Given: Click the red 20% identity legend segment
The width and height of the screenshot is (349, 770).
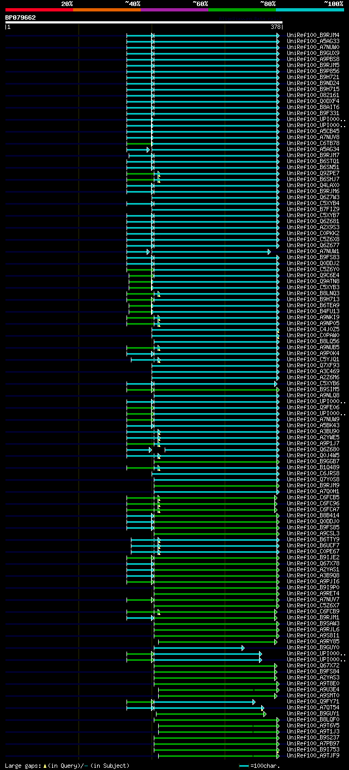Looking at the screenshot, I should (39, 10).
